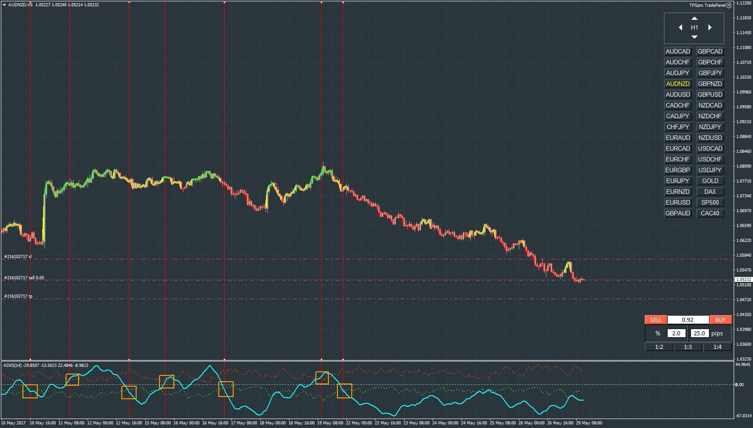This screenshot has width=753, height=428.
Task: Open the chart symbol dropdown triangle
Action: [x=5, y=4]
